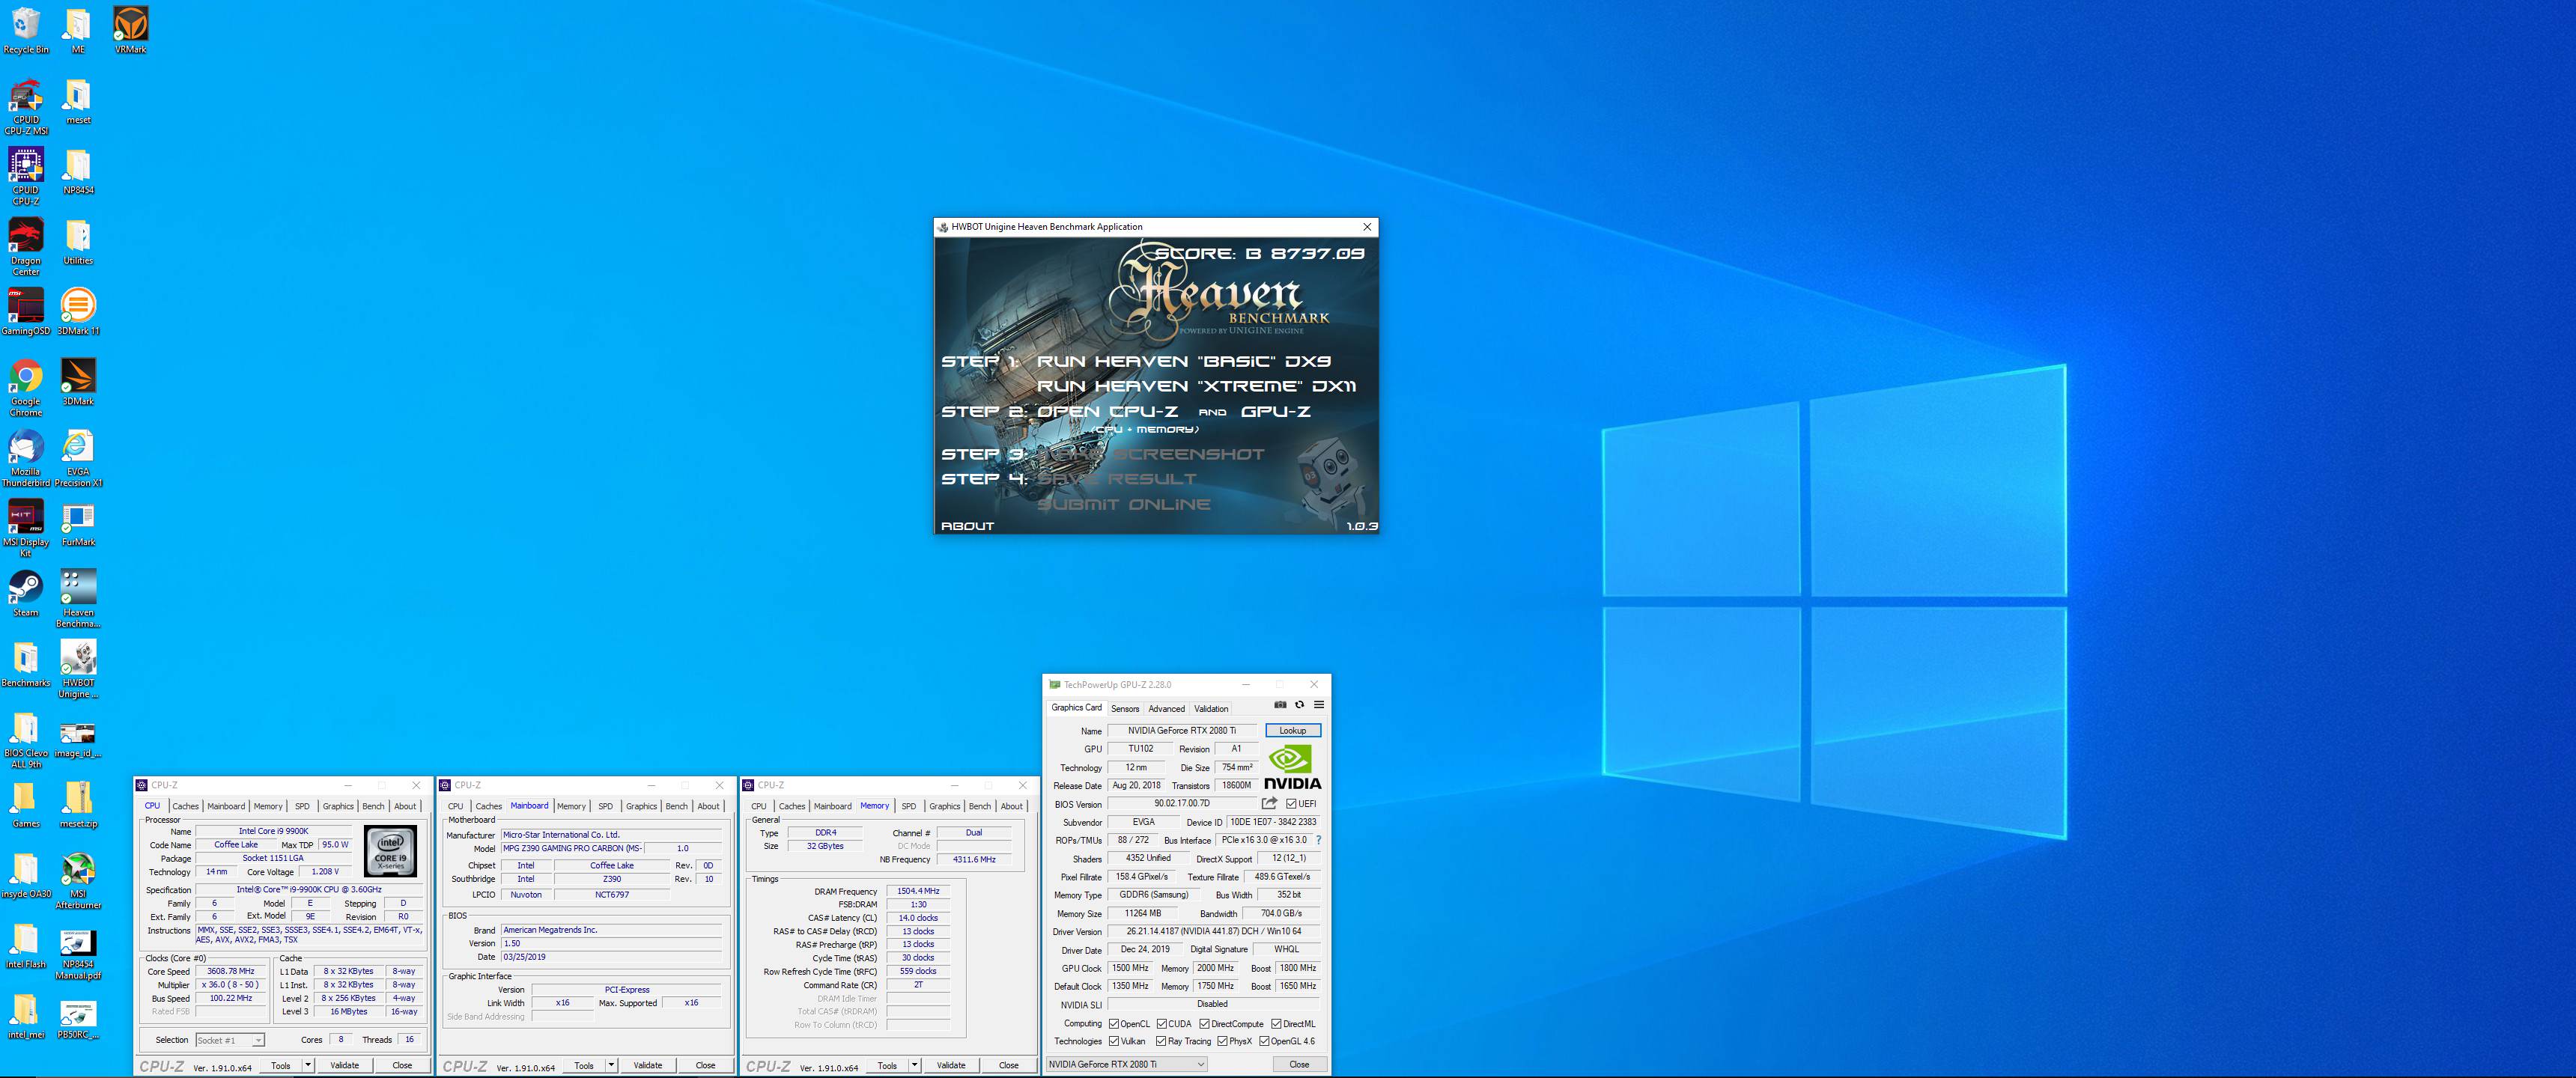This screenshot has width=2576, height=1078.
Task: Click the Close button in the CPU-Z Memory tab window
Action: tap(1008, 1065)
